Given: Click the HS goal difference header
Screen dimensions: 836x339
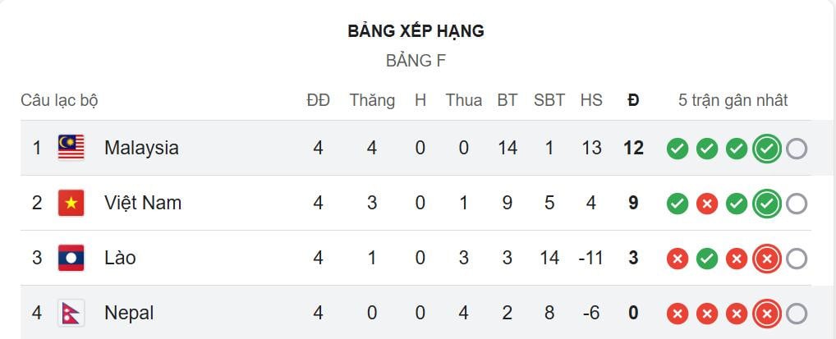Looking at the screenshot, I should pos(591,100).
